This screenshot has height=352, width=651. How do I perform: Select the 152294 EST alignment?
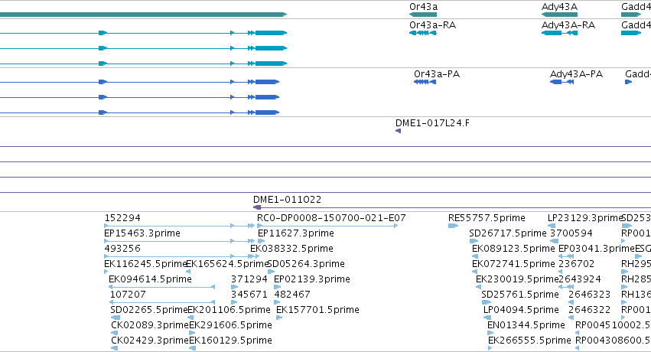[179, 226]
